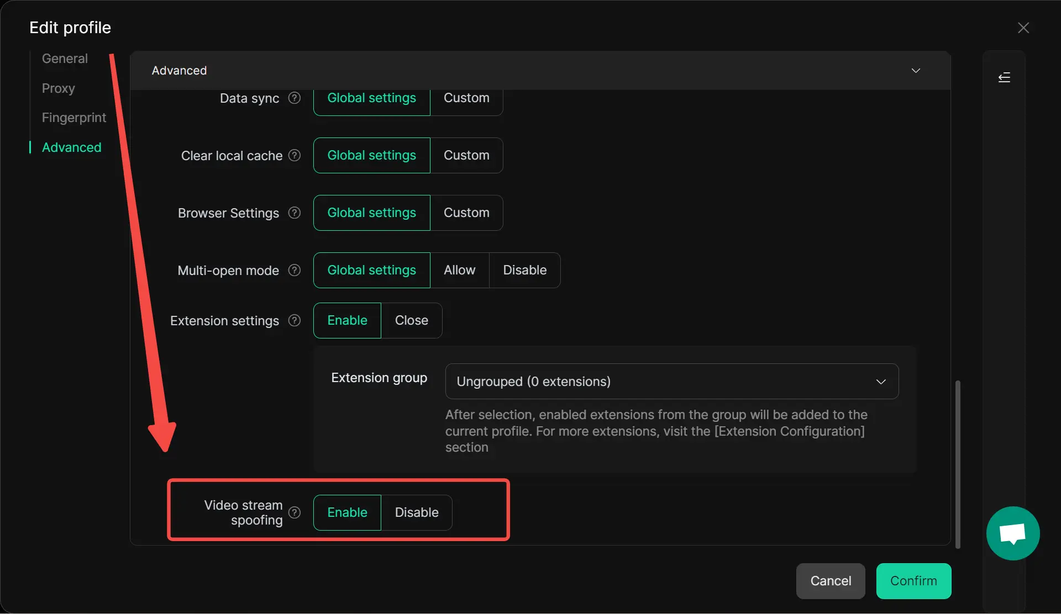Click the Data sync help icon

click(x=295, y=98)
